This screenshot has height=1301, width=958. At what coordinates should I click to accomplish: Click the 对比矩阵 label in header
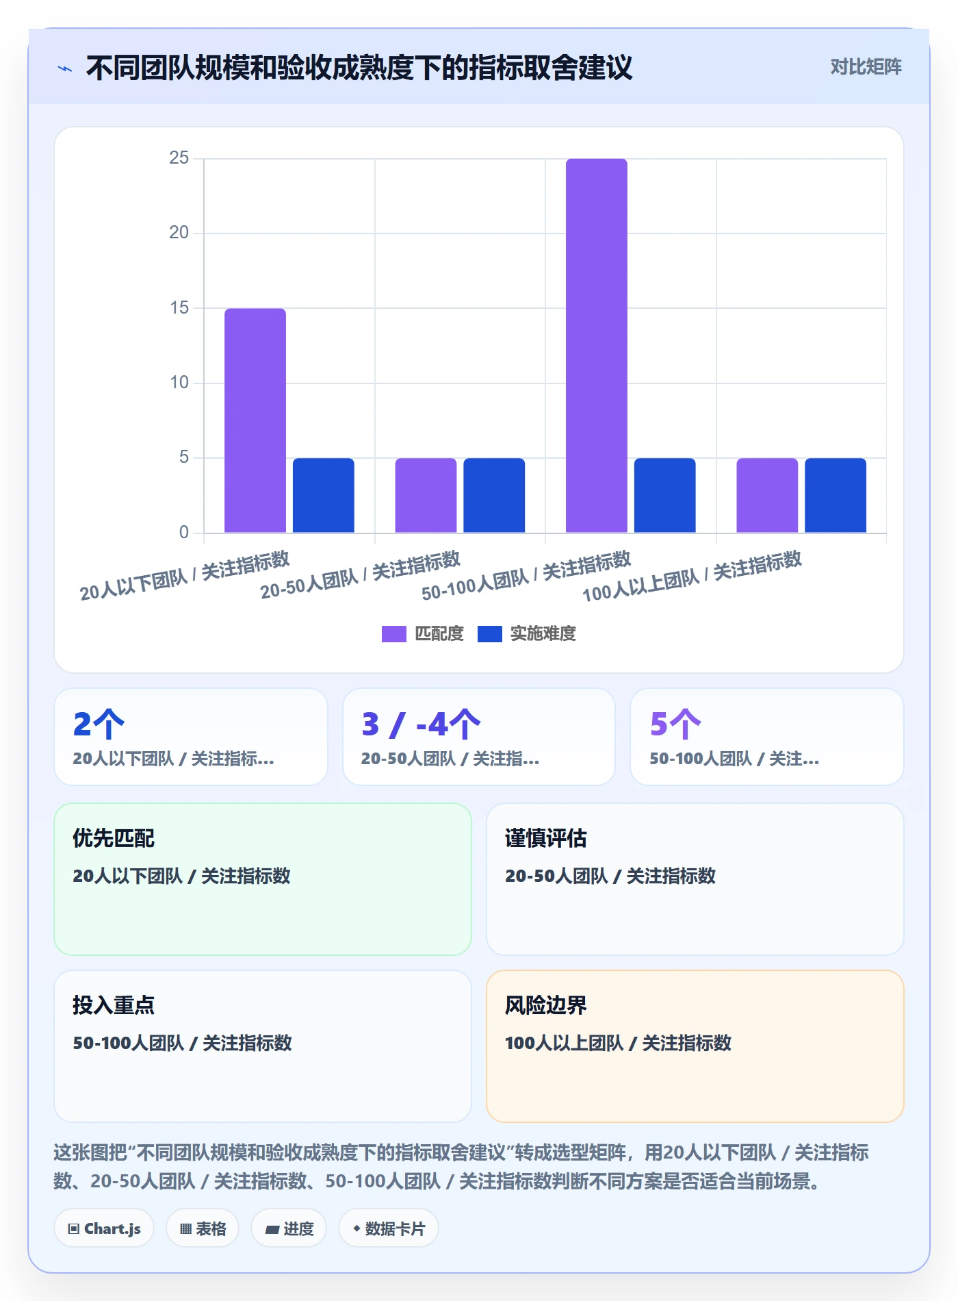coord(866,67)
